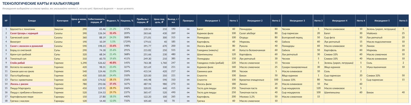Click the 'Масло подсолнечное' ingredient cell
Image resolution: width=411 pixels, height=105 pixels.
pyautogui.click(x=382, y=42)
